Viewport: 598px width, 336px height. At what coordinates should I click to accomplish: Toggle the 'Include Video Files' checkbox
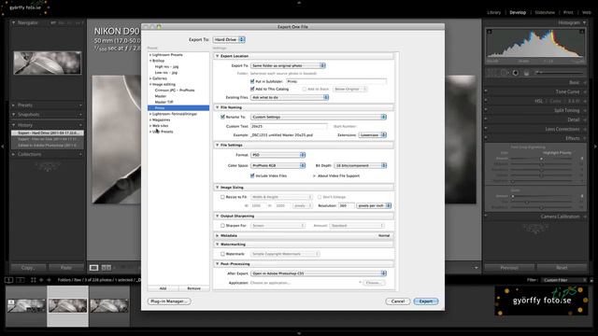[x=252, y=175]
